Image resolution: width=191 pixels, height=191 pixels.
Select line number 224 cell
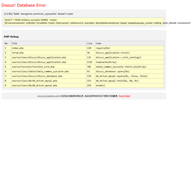tap(91, 85)
